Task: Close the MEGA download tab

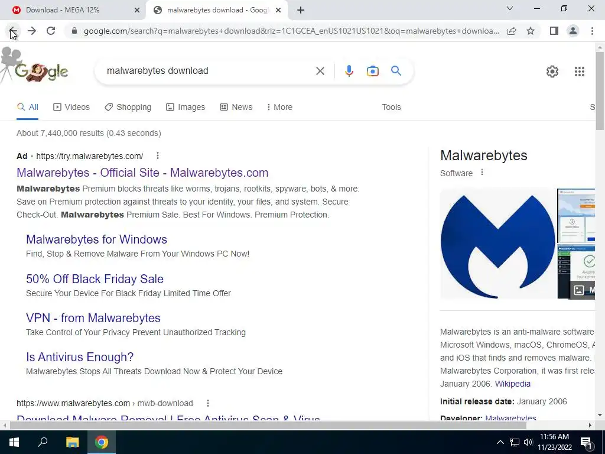Action: [136, 11]
